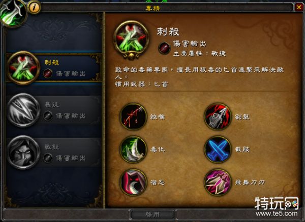Click the 專精 window title bar
This screenshot has width=305, height=222.
(152, 8)
